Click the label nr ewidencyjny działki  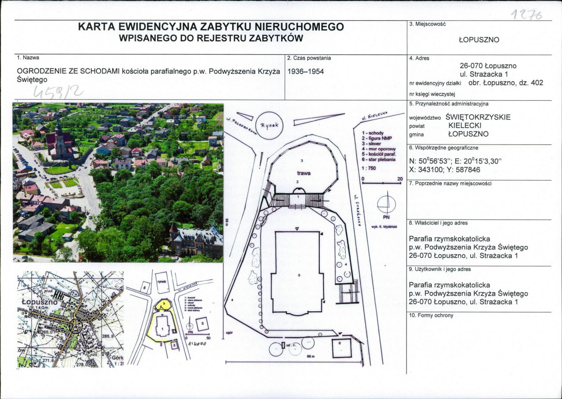click(x=436, y=83)
